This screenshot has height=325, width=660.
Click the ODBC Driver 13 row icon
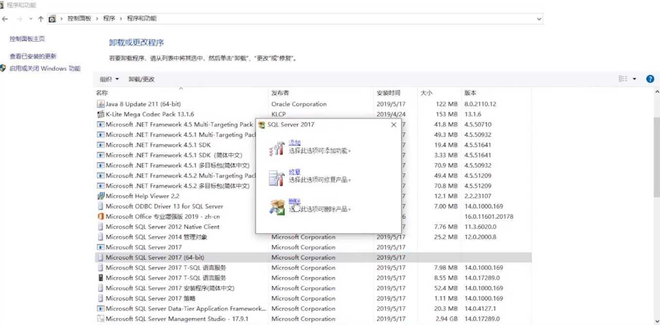pyautogui.click(x=101, y=206)
